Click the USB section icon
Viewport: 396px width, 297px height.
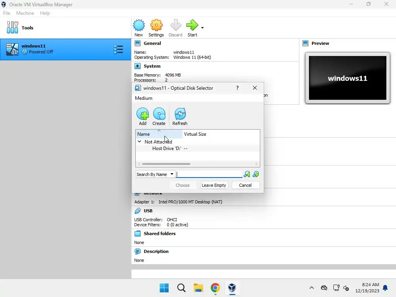138,211
